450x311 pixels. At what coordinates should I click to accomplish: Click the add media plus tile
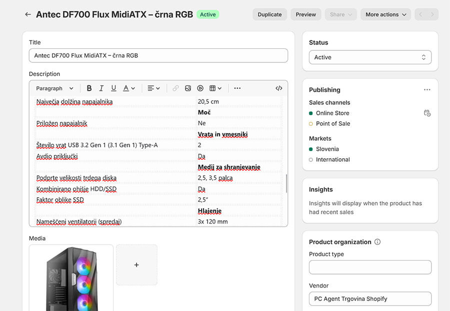pos(136,265)
